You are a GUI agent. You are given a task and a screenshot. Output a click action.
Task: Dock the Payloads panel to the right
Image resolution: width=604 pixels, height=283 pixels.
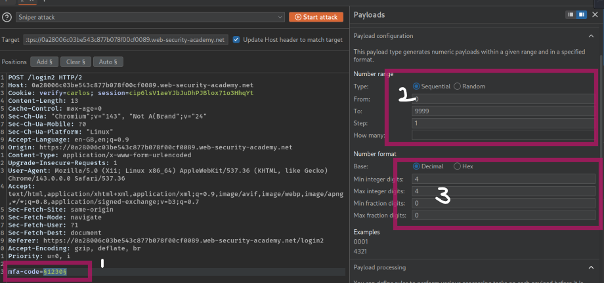click(x=582, y=15)
